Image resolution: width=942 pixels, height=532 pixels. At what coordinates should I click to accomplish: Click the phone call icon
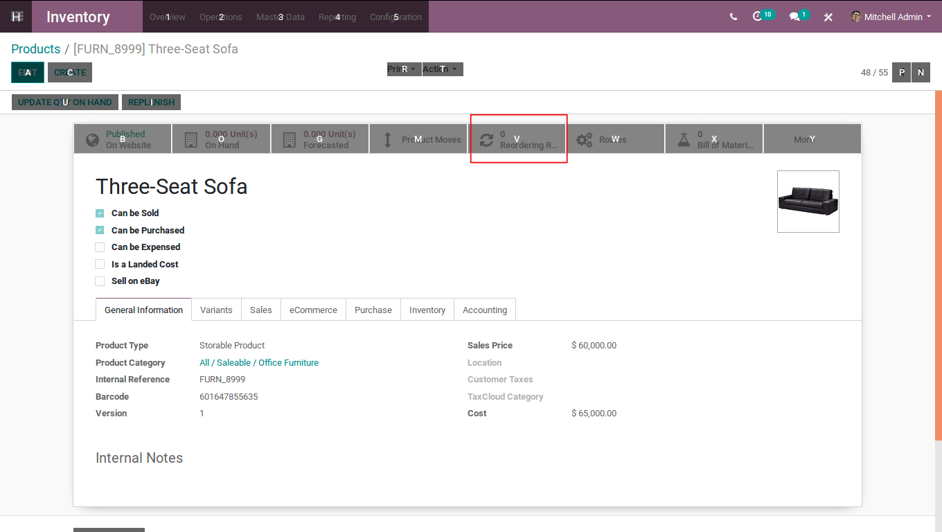734,17
